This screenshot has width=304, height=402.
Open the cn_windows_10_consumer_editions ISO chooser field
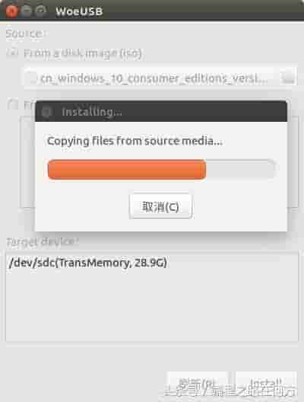coord(160,78)
